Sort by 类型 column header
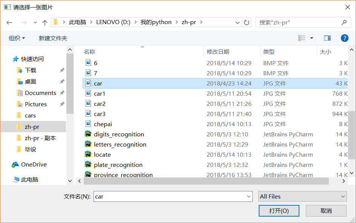Screen dimensions: 356x223 click(269, 52)
